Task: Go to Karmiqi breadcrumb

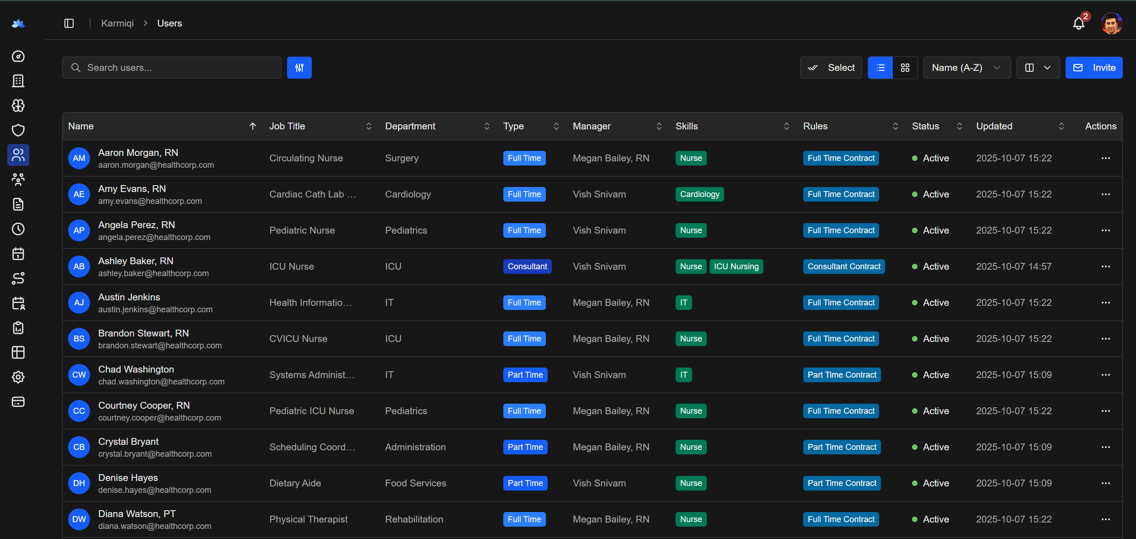Action: point(117,23)
